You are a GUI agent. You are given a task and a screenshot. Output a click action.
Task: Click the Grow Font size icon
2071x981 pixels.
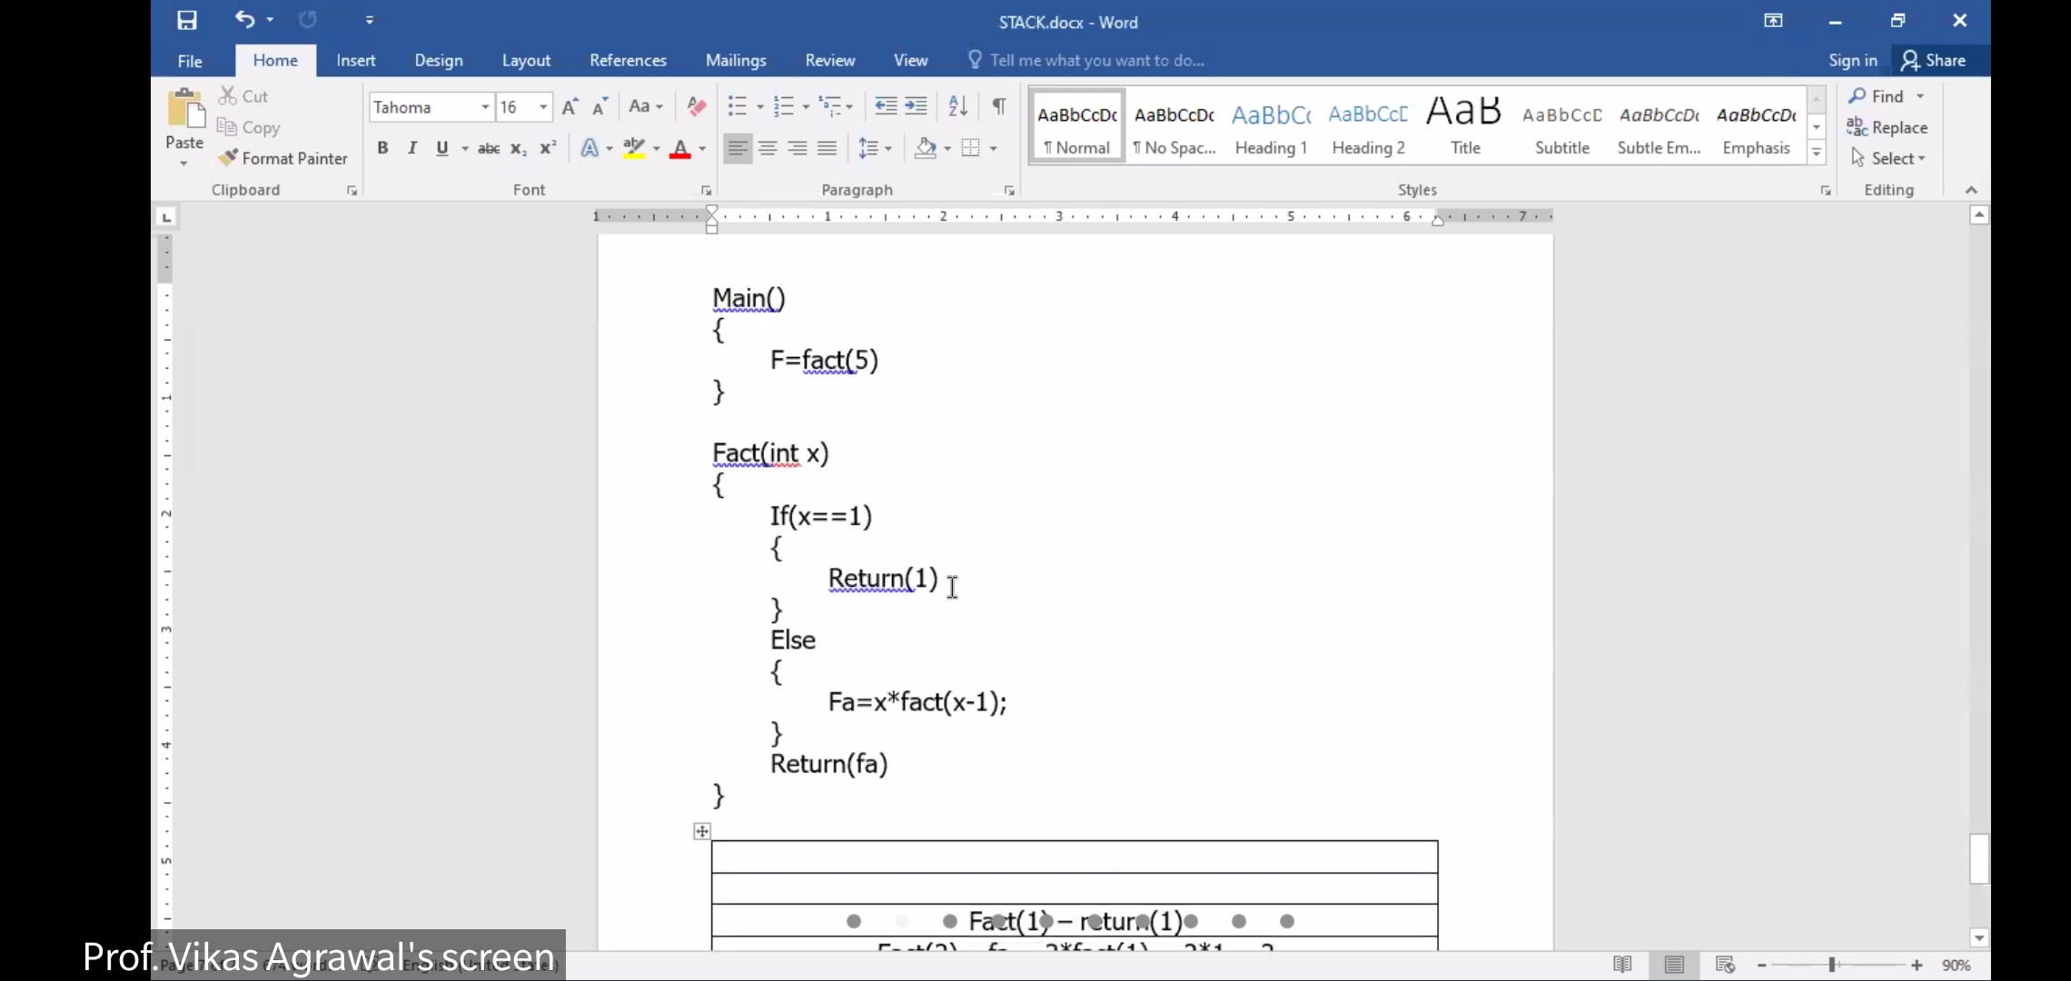click(570, 107)
